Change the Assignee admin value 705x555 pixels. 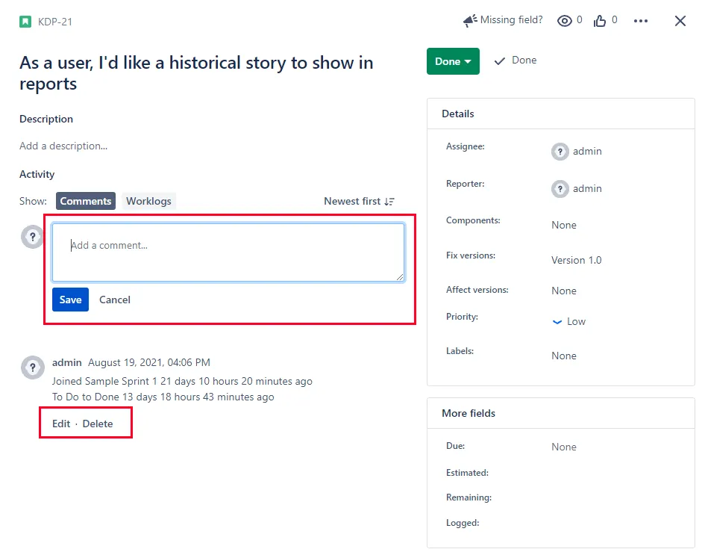point(587,151)
